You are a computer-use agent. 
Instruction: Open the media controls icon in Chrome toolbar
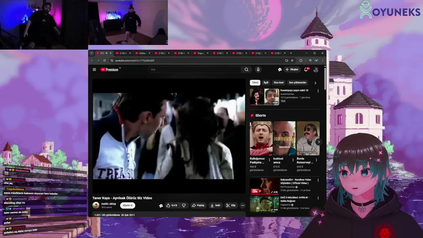pyautogui.click(x=310, y=60)
